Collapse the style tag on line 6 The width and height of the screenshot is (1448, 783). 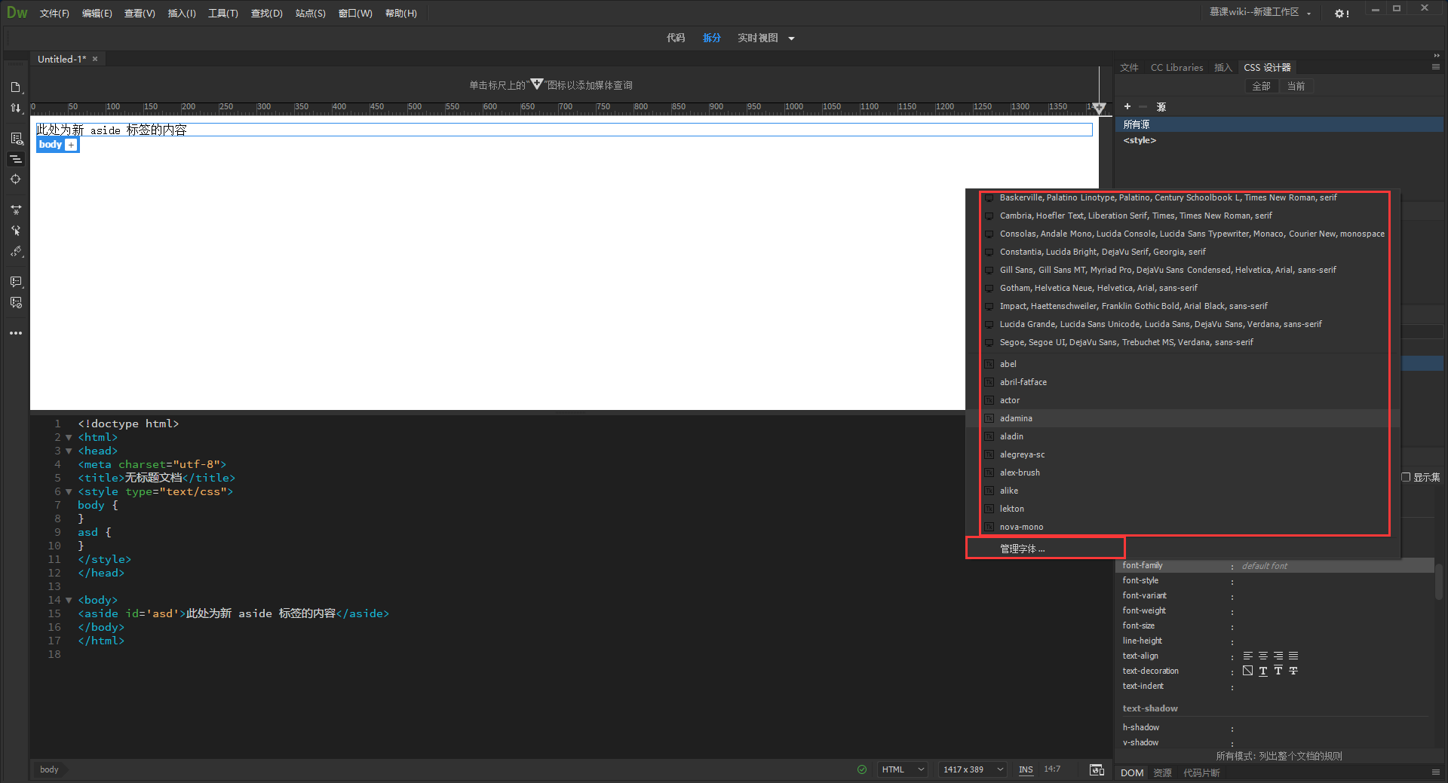click(x=69, y=491)
